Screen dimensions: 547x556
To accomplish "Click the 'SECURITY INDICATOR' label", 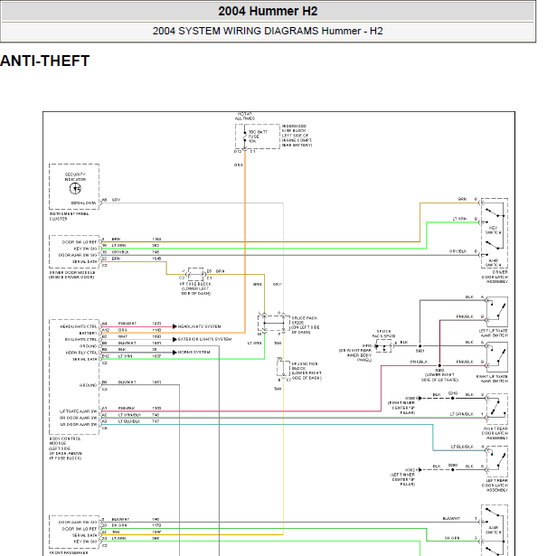I will (x=75, y=177).
